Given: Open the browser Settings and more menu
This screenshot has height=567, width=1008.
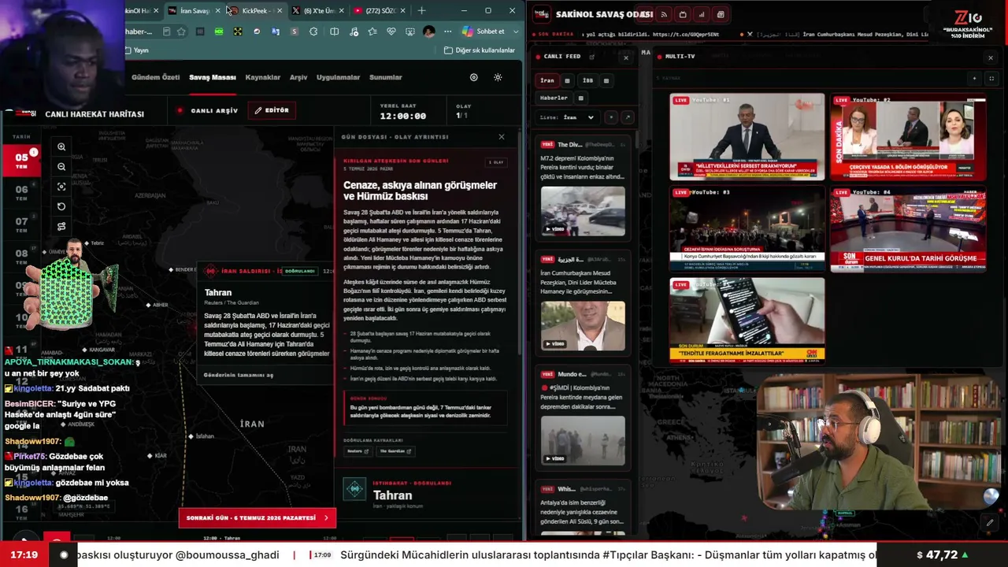Looking at the screenshot, I should (x=447, y=31).
